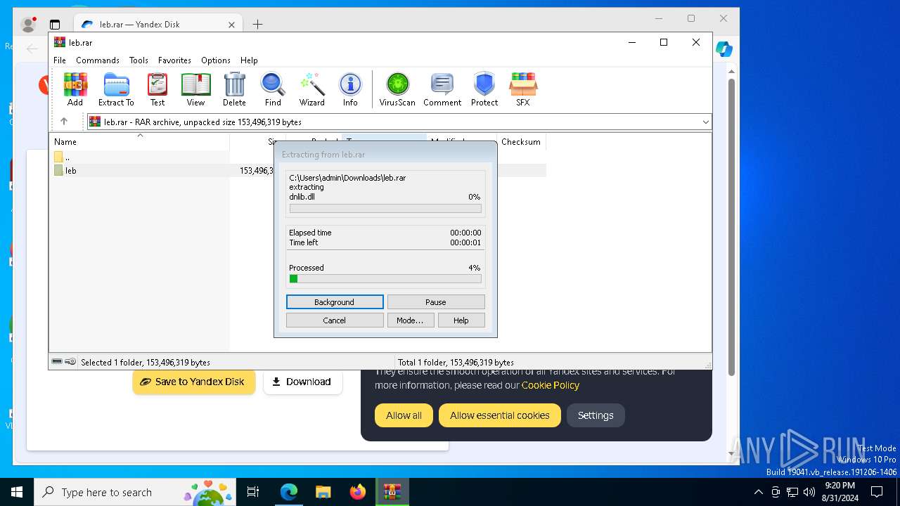Open the Windows Start menu
The image size is (900, 506).
(x=17, y=492)
